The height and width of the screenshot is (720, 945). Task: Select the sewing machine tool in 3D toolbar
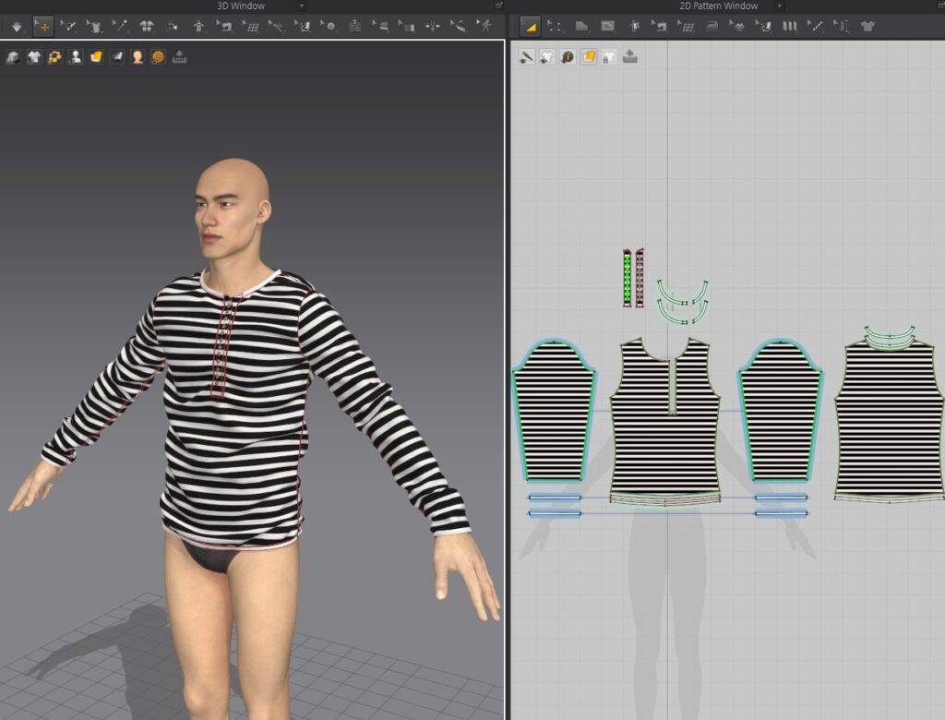(224, 26)
